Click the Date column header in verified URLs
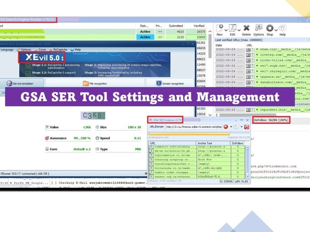Image resolution: width=310 pixels, height=232 pixels. pos(219,45)
